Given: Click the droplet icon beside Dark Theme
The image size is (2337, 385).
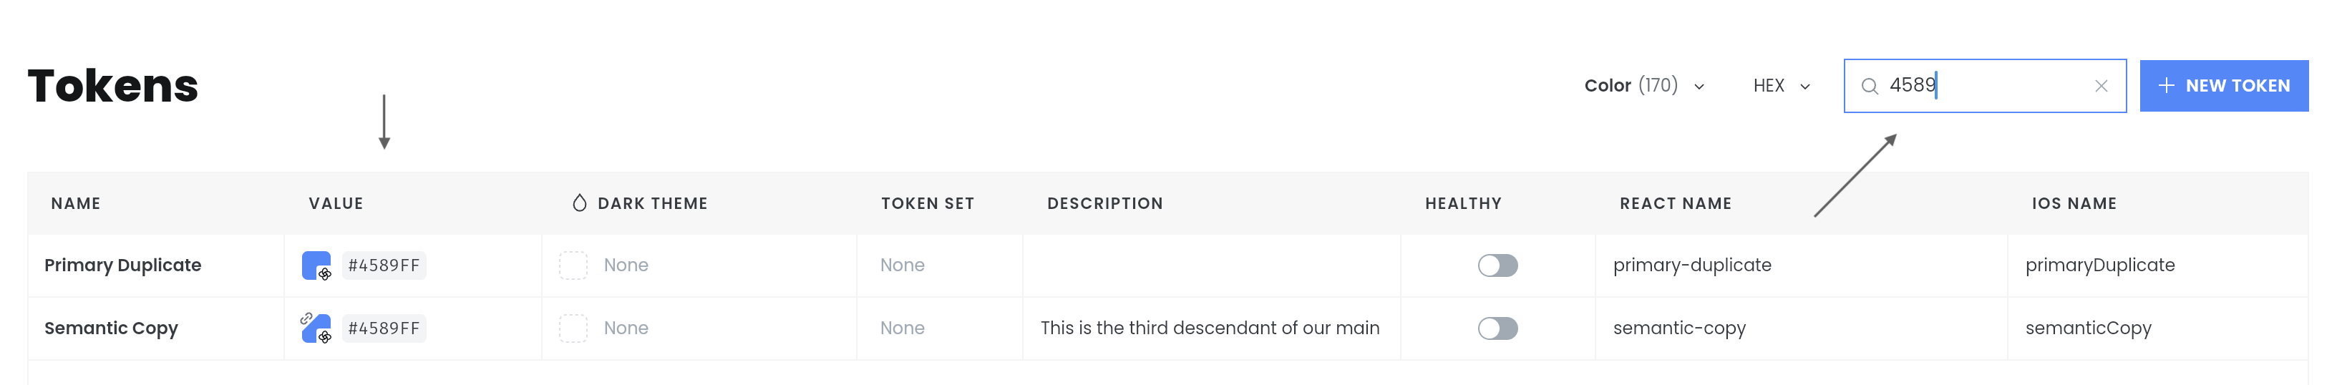Looking at the screenshot, I should [x=580, y=203].
